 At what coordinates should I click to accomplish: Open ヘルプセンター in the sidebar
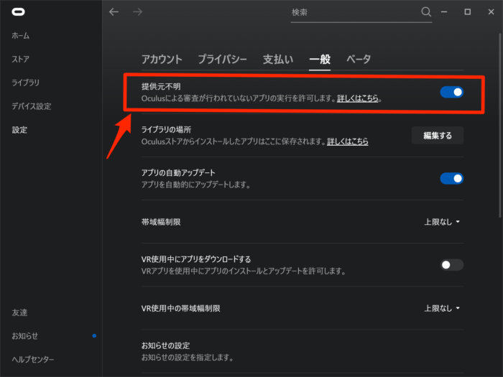33,359
